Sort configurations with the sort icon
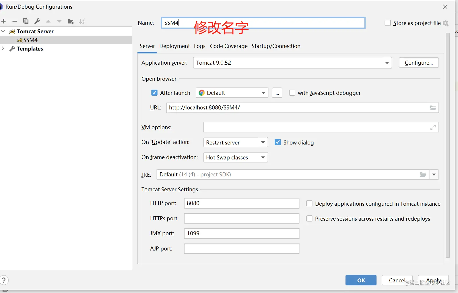458x293 pixels. [82, 21]
